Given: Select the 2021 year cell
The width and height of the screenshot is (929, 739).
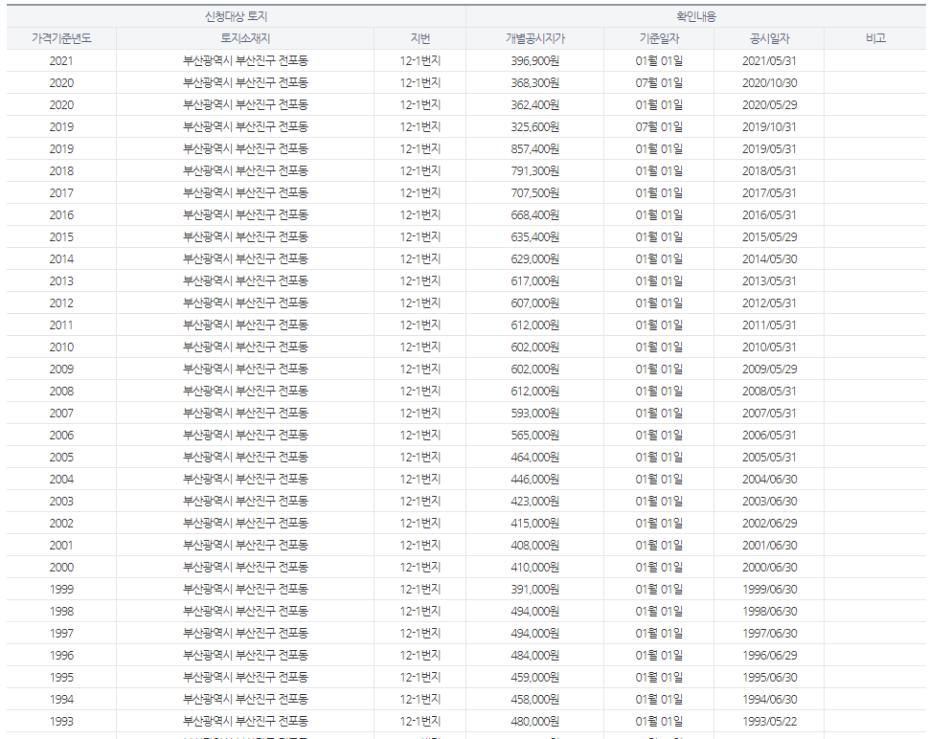Looking at the screenshot, I should click(61, 61).
